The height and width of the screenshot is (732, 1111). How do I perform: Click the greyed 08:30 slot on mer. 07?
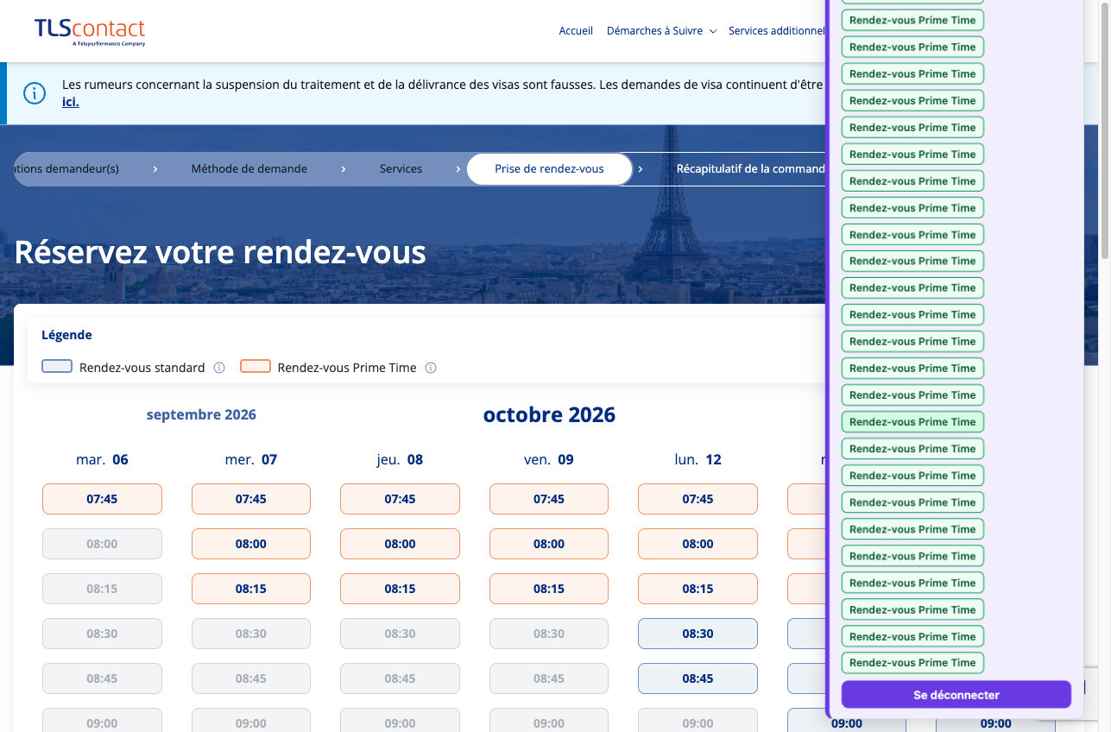(250, 634)
